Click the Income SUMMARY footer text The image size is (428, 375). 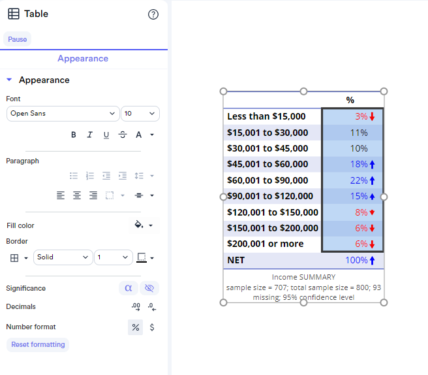coord(303,277)
